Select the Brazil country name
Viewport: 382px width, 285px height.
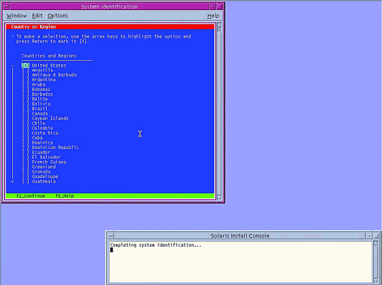tap(39, 109)
